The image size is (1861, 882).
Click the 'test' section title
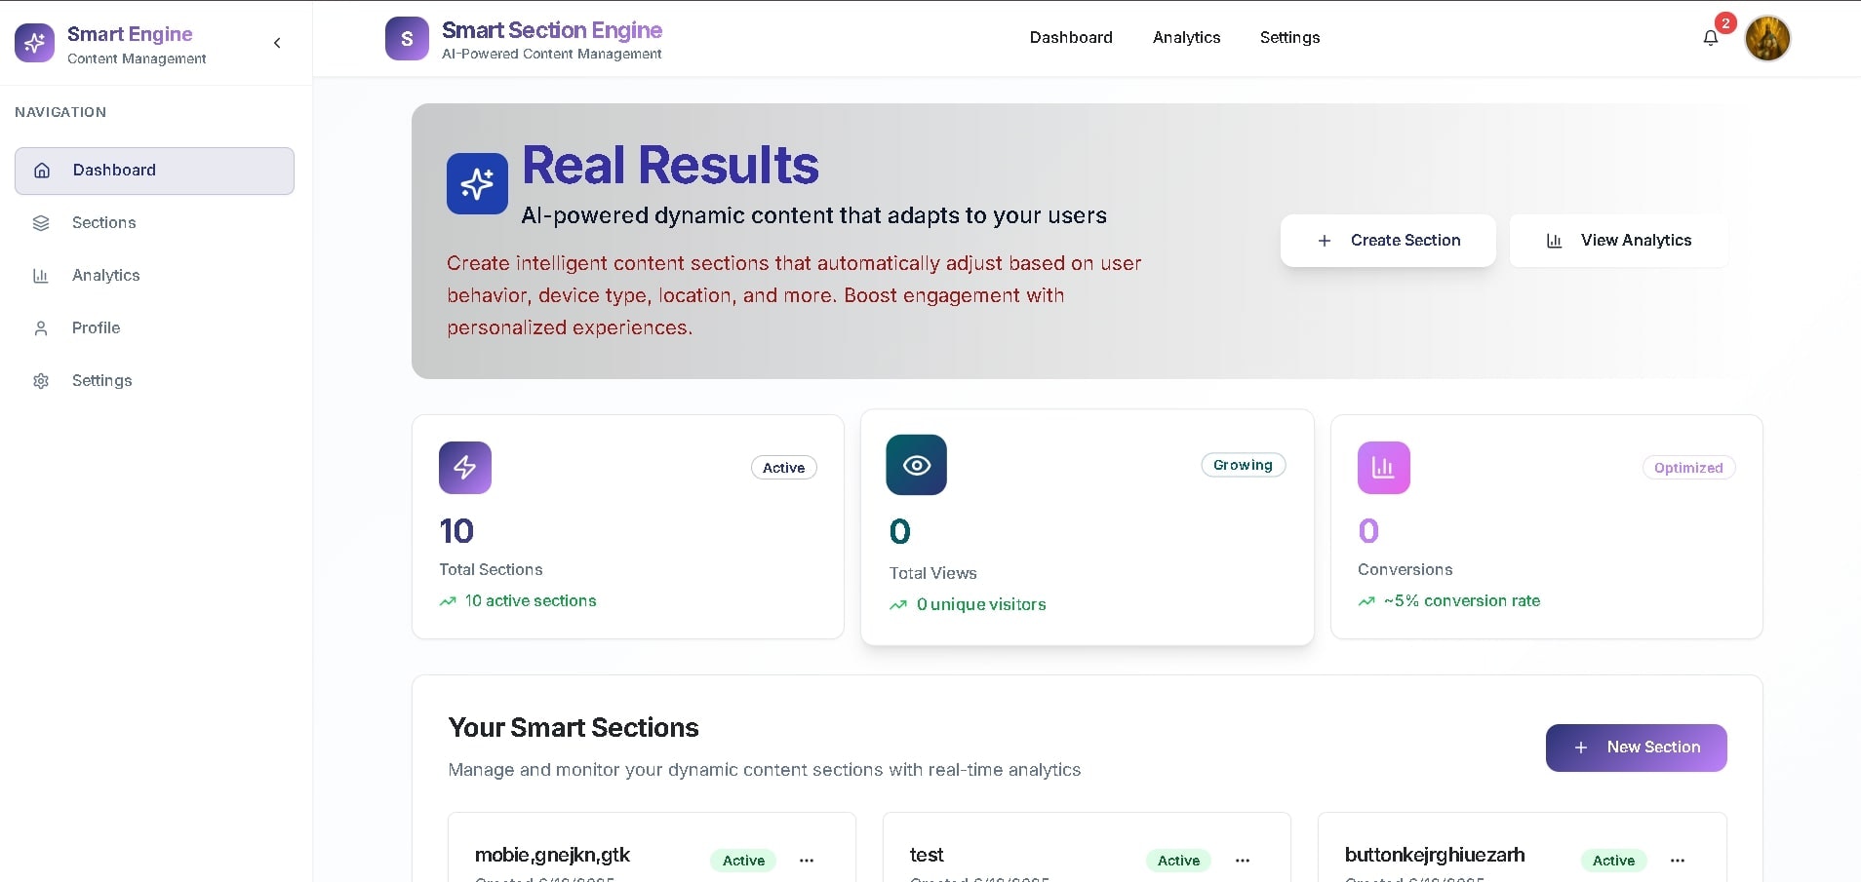[927, 856]
